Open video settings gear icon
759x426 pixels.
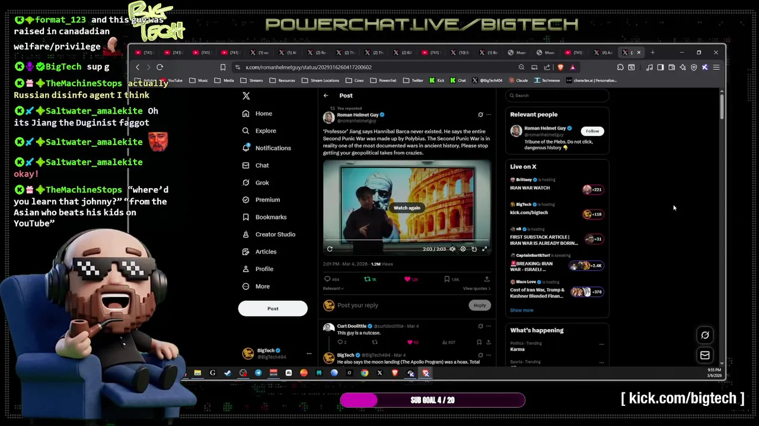[x=463, y=249]
